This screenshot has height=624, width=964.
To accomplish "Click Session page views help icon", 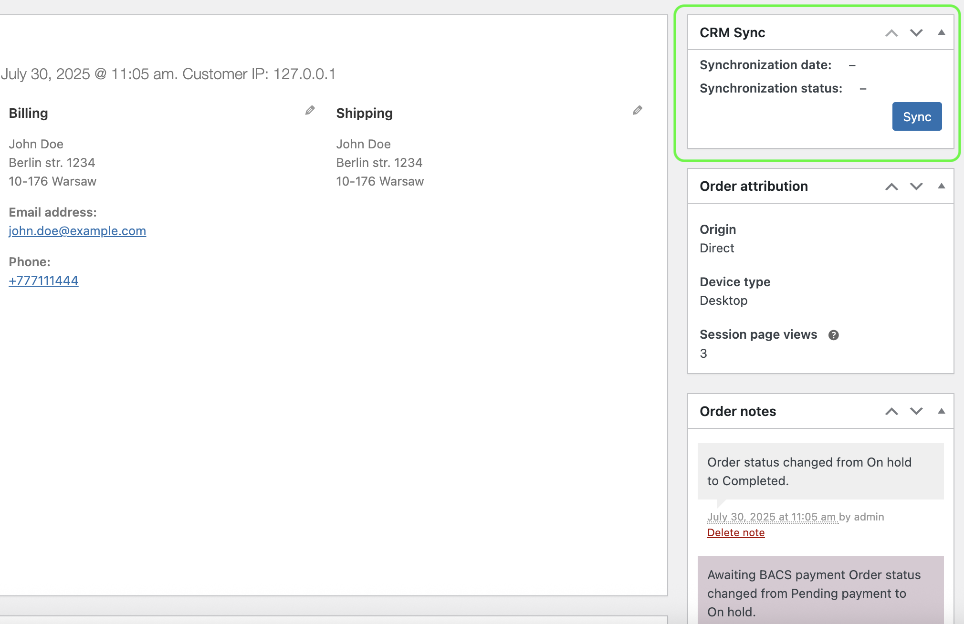I will [833, 335].
